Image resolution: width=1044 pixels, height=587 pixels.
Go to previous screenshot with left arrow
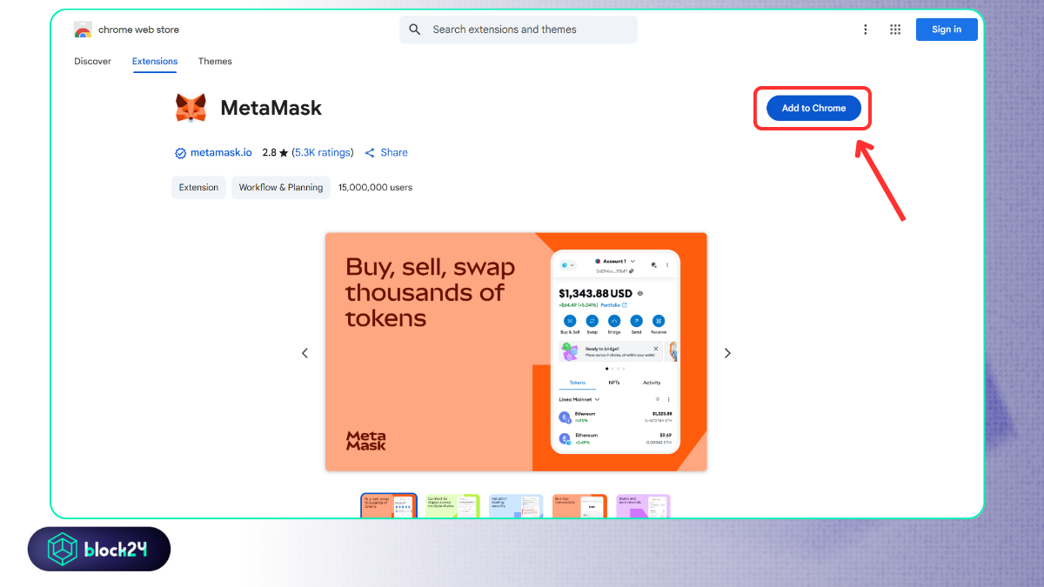coord(304,353)
